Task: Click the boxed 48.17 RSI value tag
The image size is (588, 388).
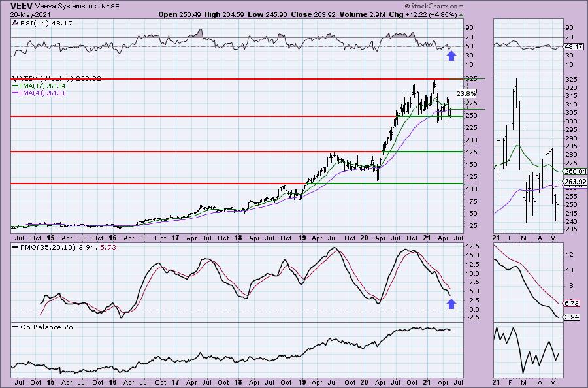Action: click(x=574, y=47)
